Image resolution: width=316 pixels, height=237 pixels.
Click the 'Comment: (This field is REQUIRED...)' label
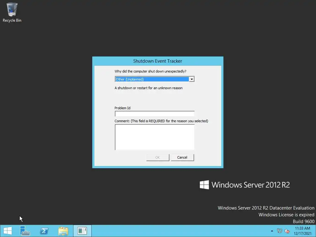(x=161, y=121)
